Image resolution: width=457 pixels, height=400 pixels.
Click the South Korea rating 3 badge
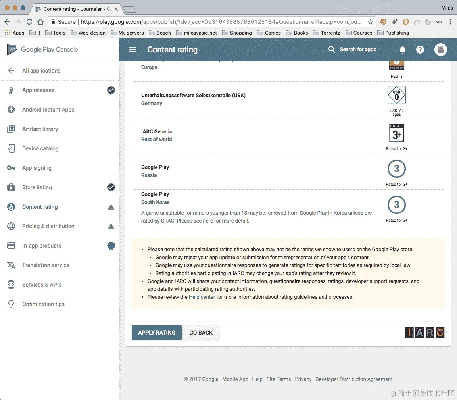[x=397, y=205]
